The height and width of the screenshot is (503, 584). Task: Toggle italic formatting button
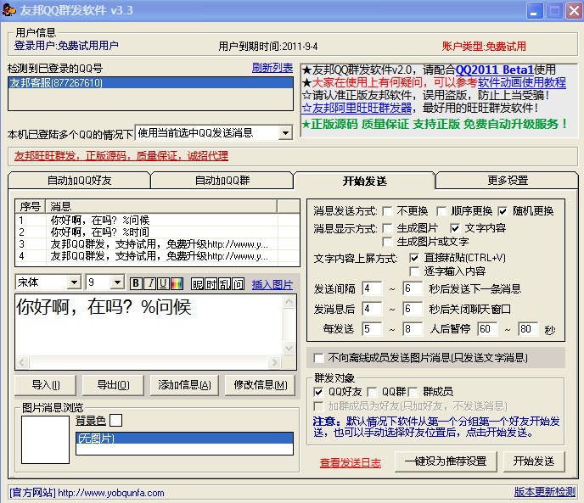[150, 283]
